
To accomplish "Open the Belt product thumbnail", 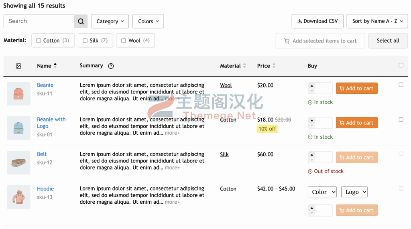I will 18,162.
